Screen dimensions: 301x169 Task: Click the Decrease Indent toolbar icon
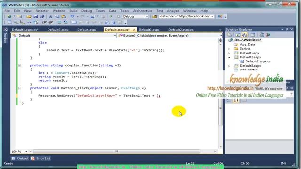pos(44,23)
